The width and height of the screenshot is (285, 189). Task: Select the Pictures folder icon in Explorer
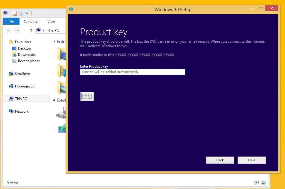(61, 87)
